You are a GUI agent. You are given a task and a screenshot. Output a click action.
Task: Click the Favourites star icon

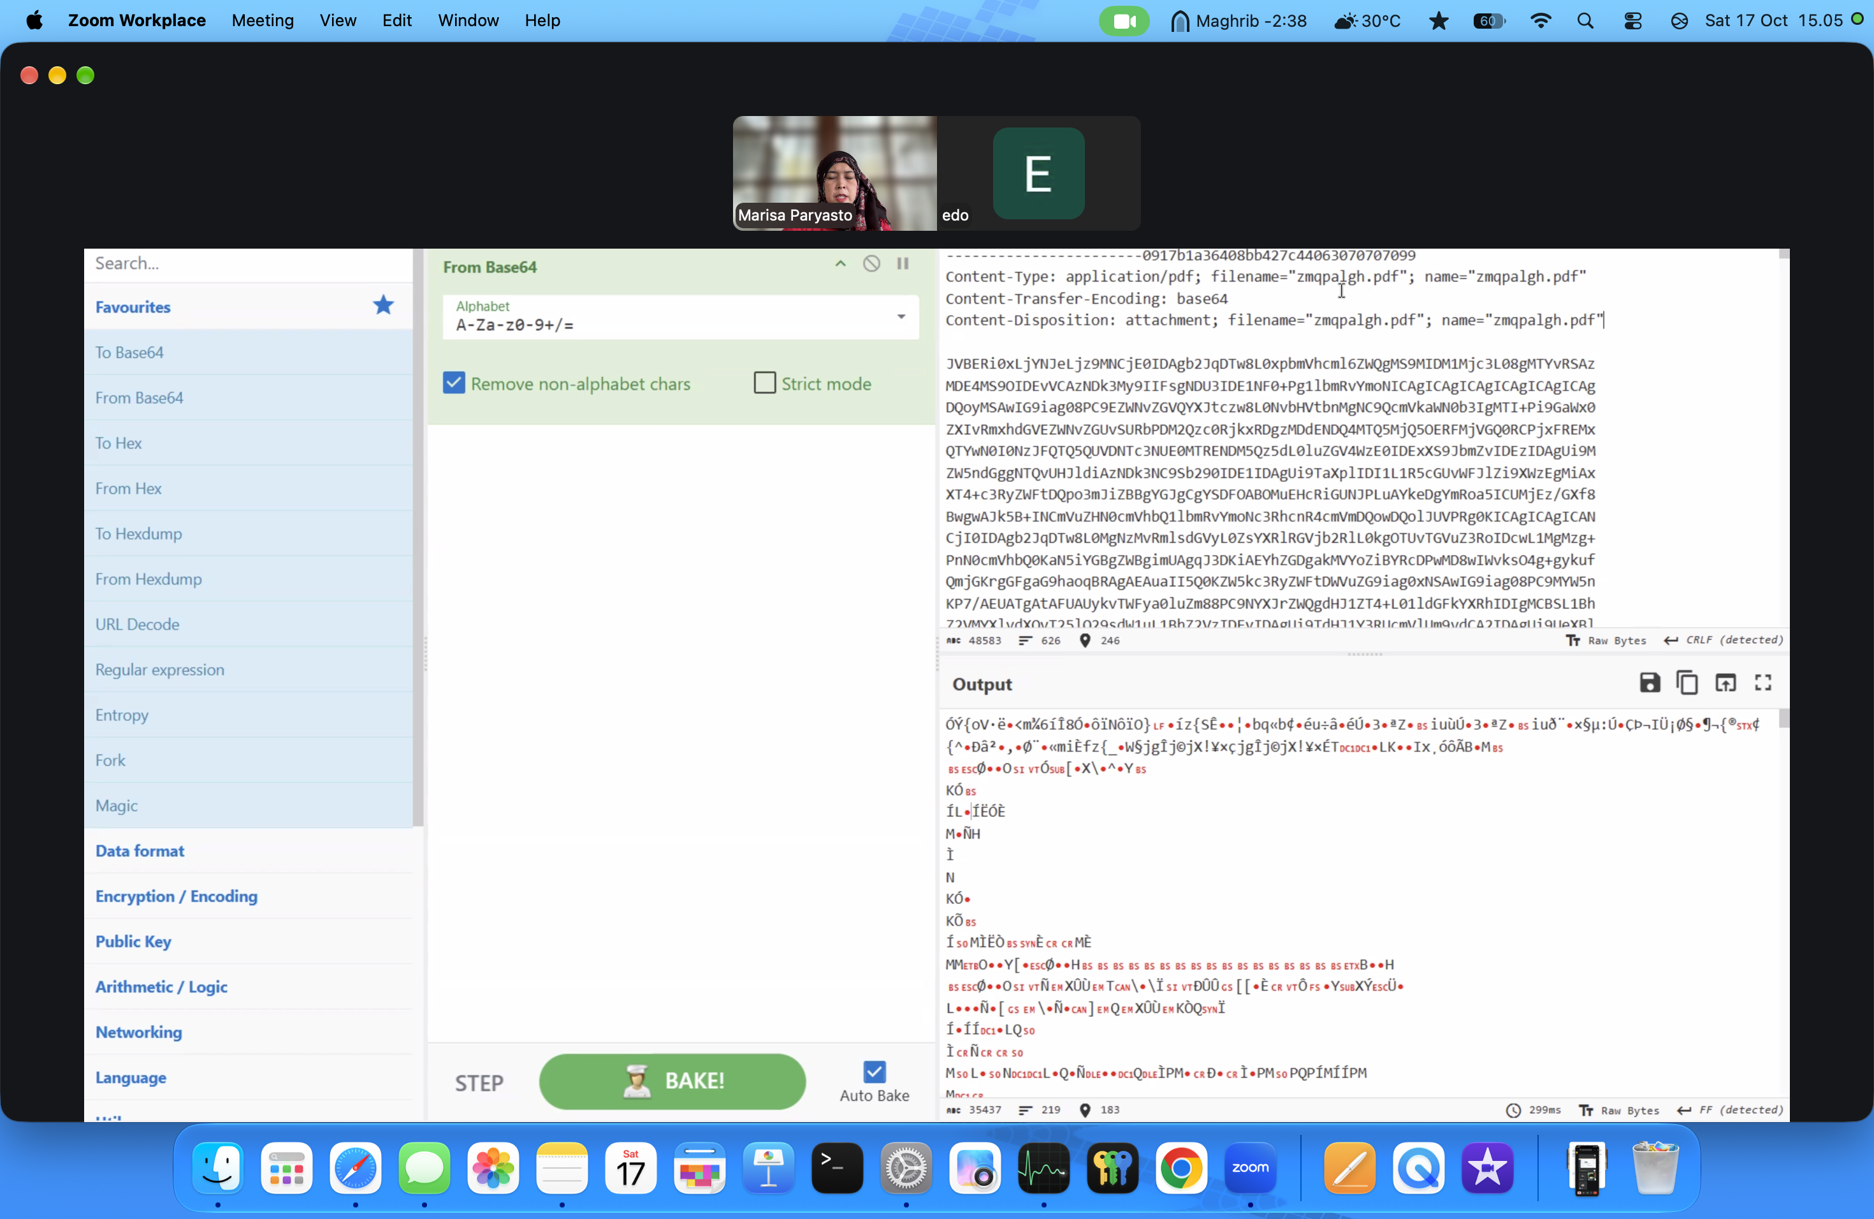[x=384, y=305]
